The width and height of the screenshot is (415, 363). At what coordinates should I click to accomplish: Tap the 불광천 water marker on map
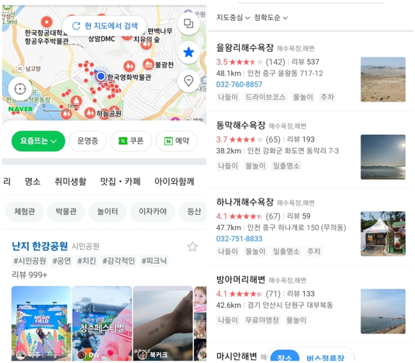(148, 64)
